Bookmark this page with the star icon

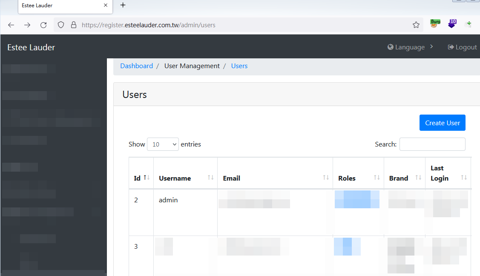pos(416,25)
